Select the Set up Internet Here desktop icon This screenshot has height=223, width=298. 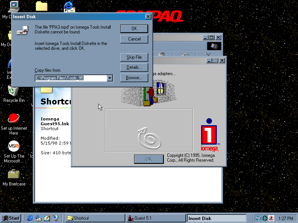coord(14,124)
